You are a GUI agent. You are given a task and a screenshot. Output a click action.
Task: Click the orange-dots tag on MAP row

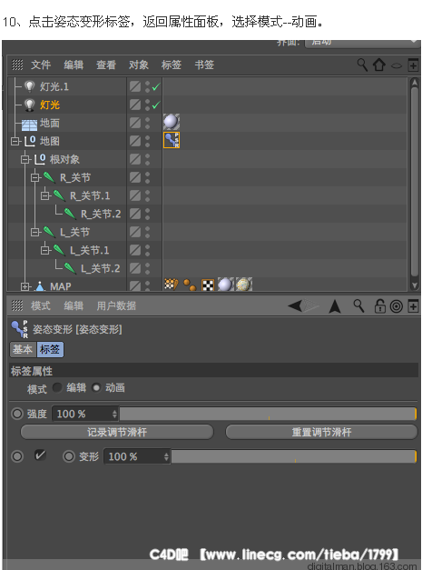click(190, 285)
